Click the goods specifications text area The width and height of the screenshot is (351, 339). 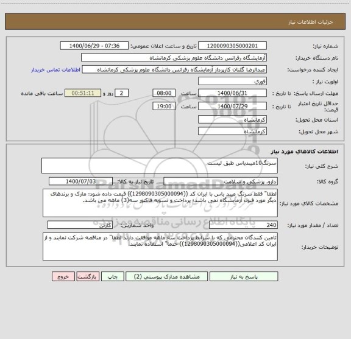(x=160, y=203)
